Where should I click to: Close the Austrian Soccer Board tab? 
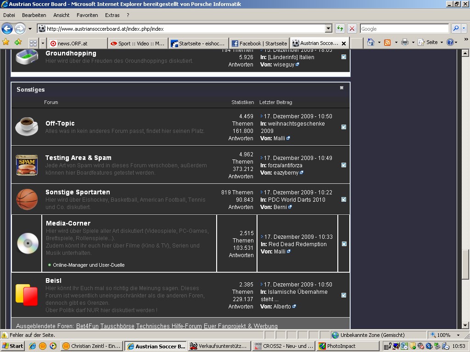(x=344, y=44)
